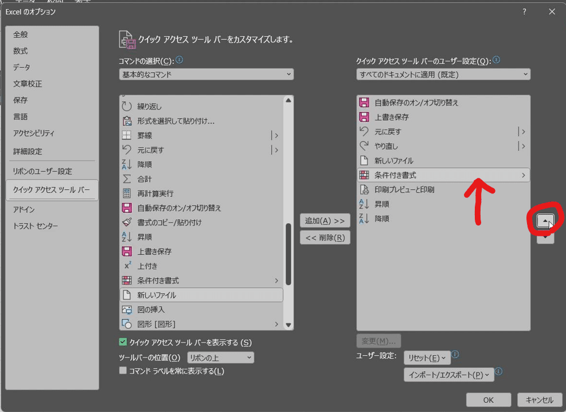Click the 降順 sort icon in the left list
Image resolution: width=566 pixels, height=412 pixels.
127,164
